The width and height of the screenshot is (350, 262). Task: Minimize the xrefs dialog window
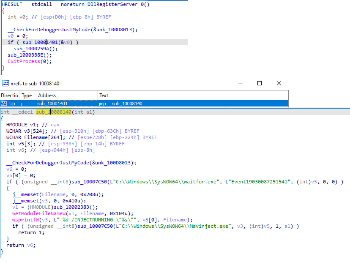coord(241,83)
